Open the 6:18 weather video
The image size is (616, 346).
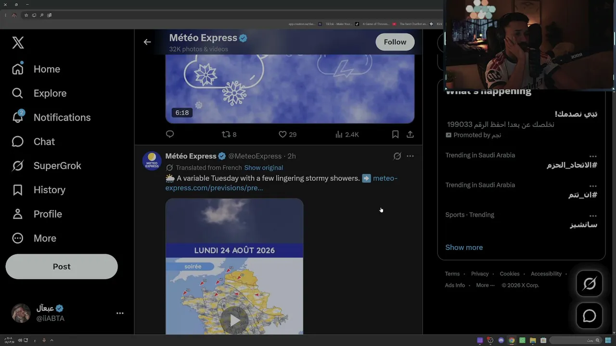[290, 89]
